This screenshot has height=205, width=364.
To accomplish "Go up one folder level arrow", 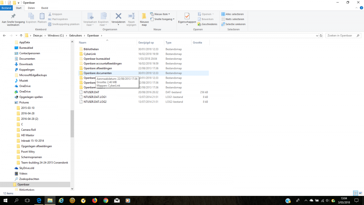I will (x=21, y=35).
